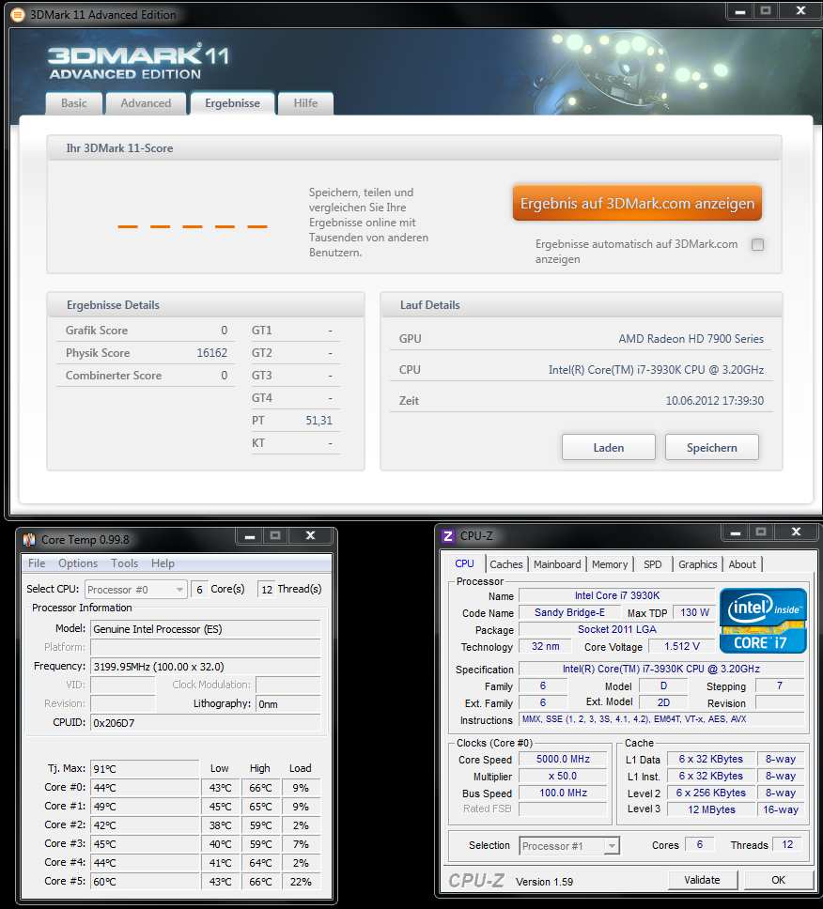Maximize the 3DMark 11 window
The height and width of the screenshot is (909, 823).
[766, 10]
